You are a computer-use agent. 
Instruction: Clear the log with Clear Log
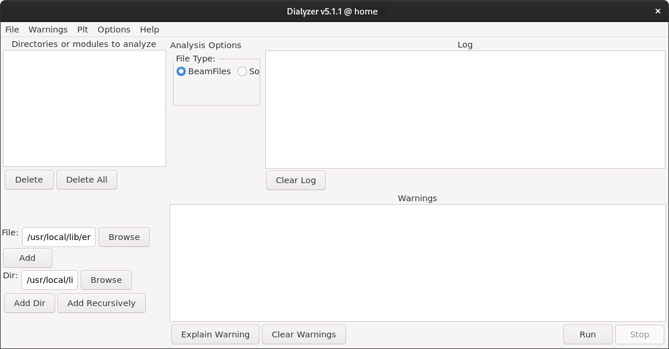[296, 180]
